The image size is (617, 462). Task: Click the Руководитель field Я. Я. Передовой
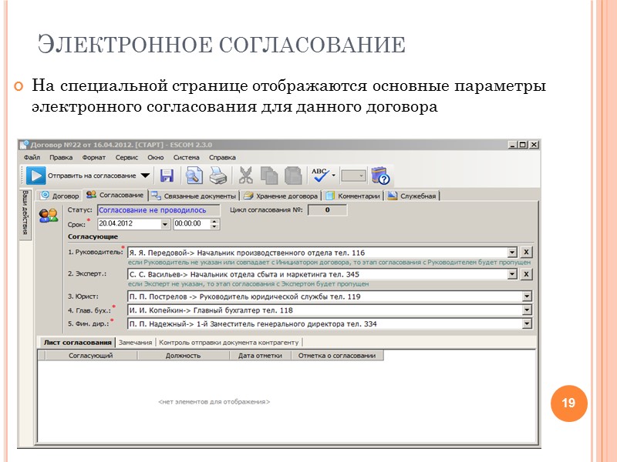318,253
